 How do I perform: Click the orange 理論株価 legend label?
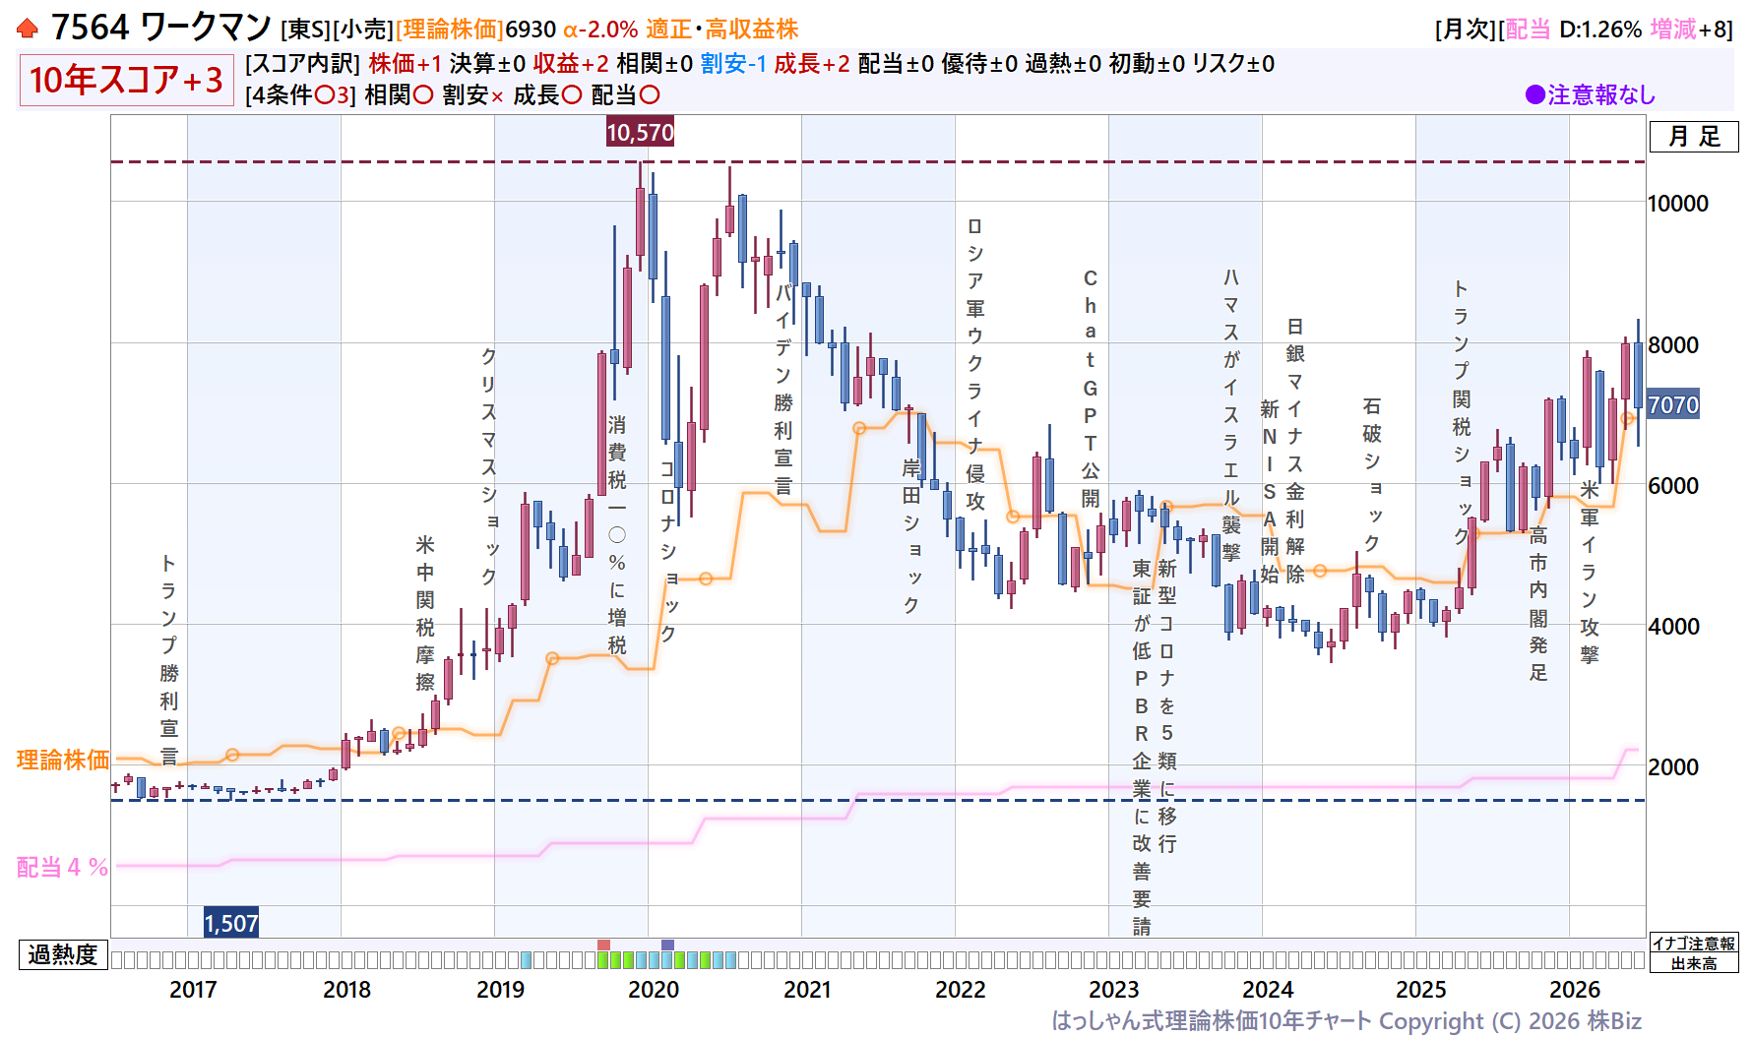tap(63, 760)
